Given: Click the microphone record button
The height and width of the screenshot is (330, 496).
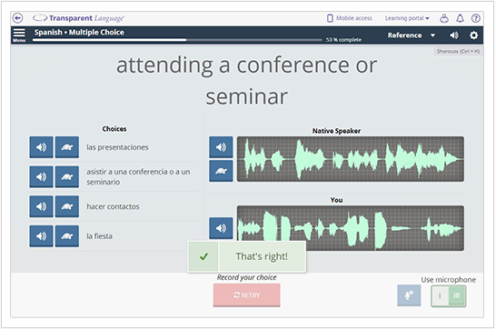Looking at the screenshot, I should [x=409, y=295].
